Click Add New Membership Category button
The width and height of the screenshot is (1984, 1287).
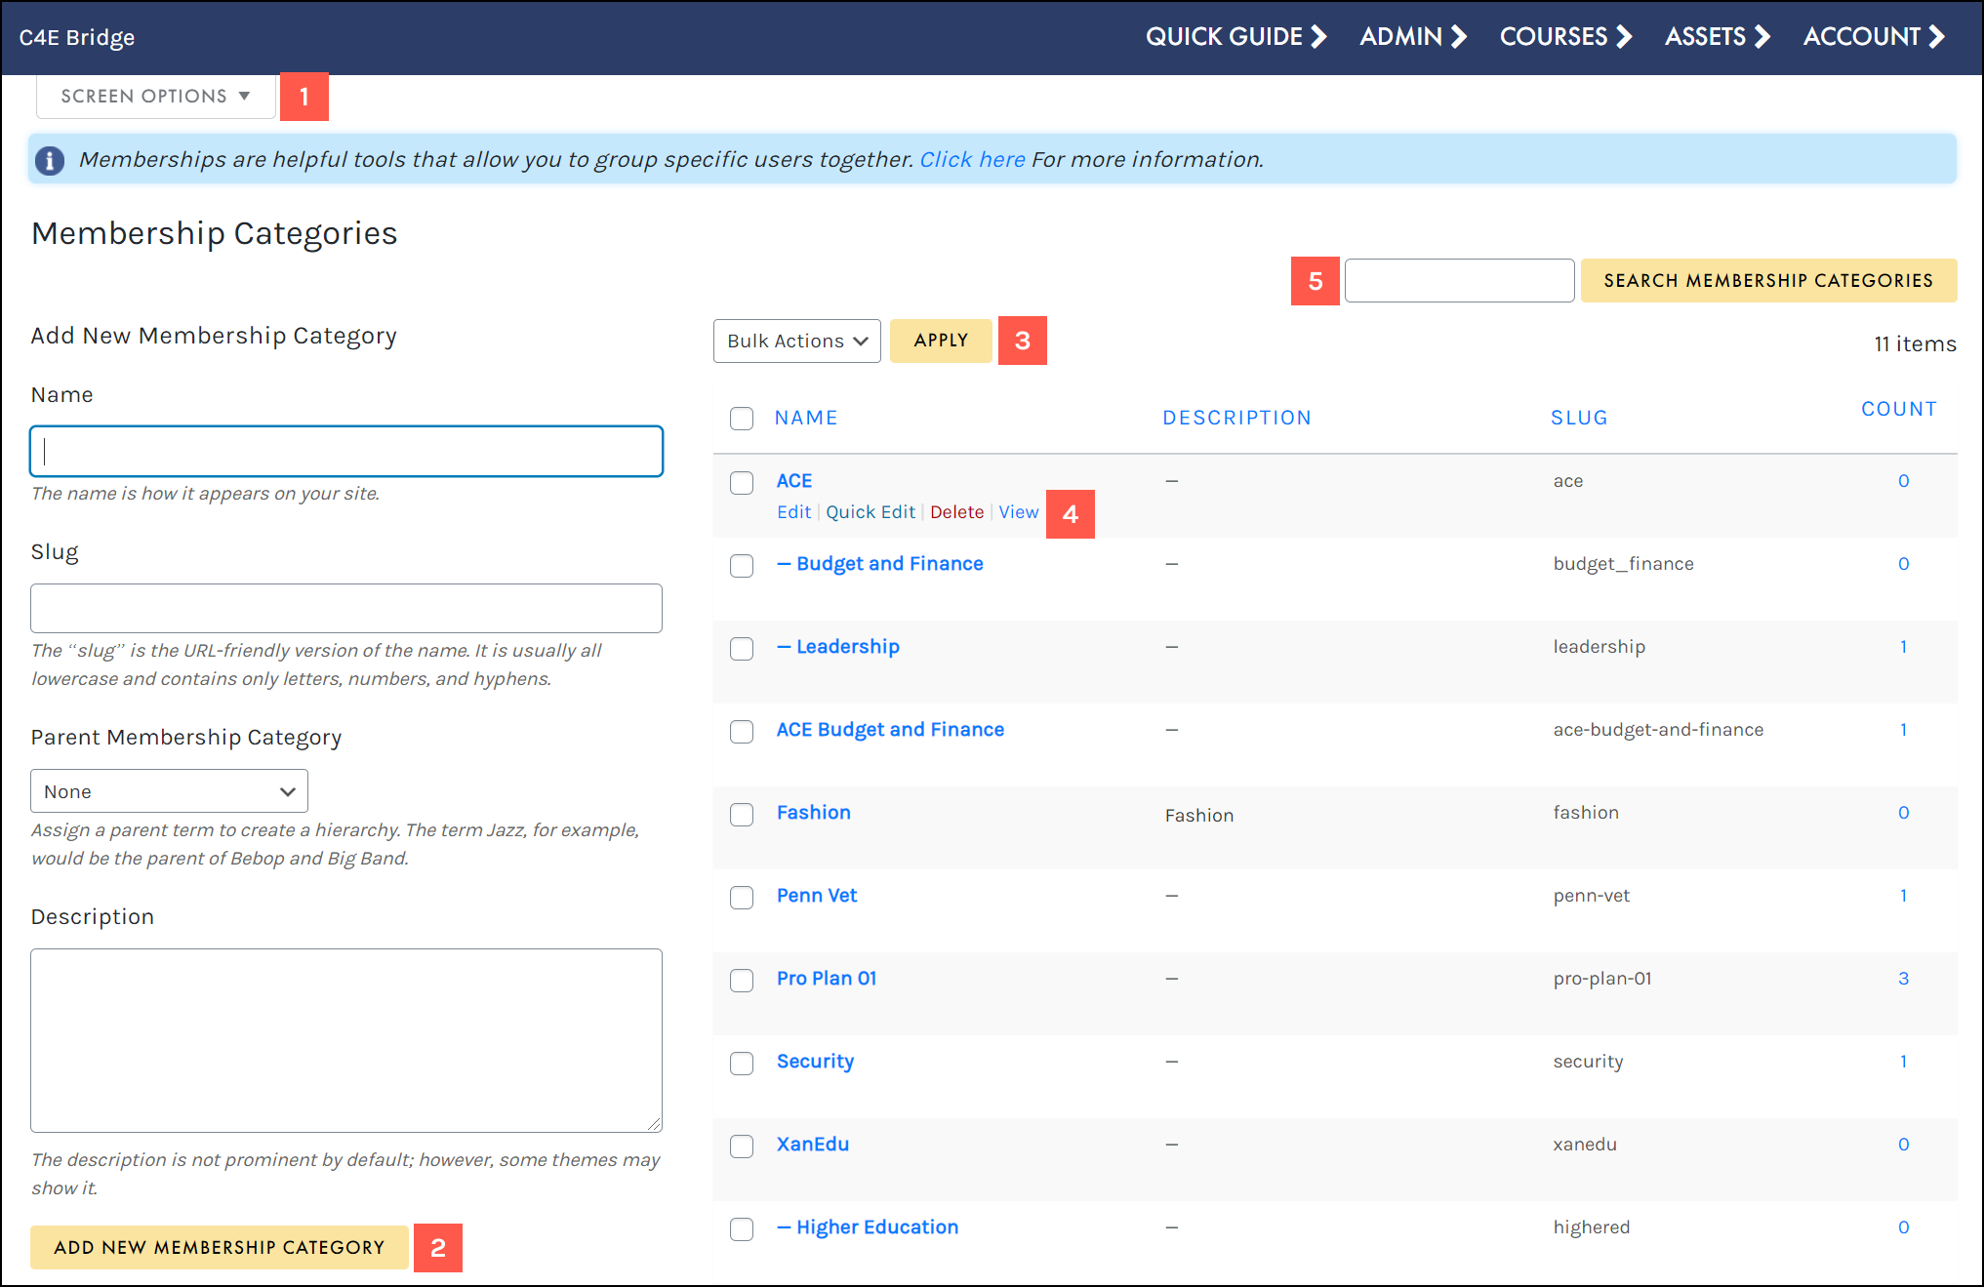(220, 1248)
